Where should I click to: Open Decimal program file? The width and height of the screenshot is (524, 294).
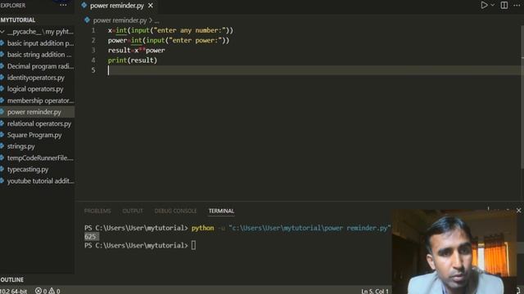pos(37,66)
